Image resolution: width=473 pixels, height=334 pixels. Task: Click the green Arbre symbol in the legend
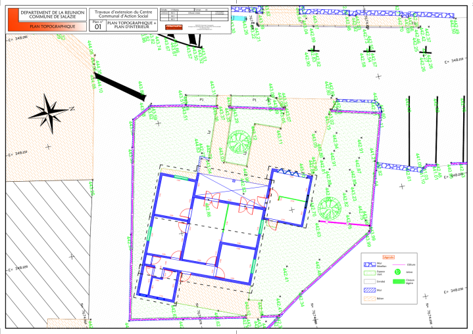tap(397, 272)
